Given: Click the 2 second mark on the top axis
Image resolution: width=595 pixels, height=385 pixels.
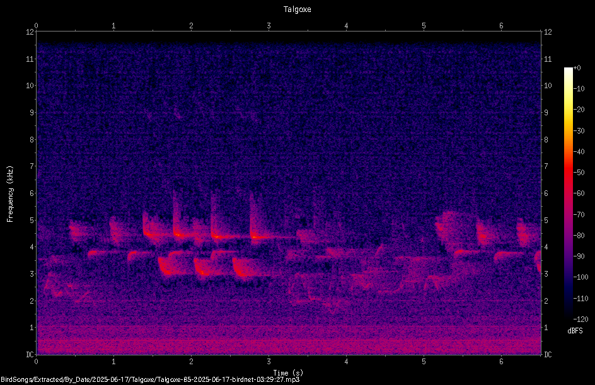Looking at the screenshot, I should pos(191,26).
